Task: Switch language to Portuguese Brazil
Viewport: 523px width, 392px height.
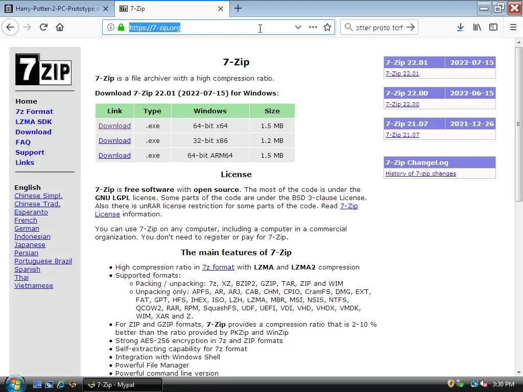Action: point(43,261)
